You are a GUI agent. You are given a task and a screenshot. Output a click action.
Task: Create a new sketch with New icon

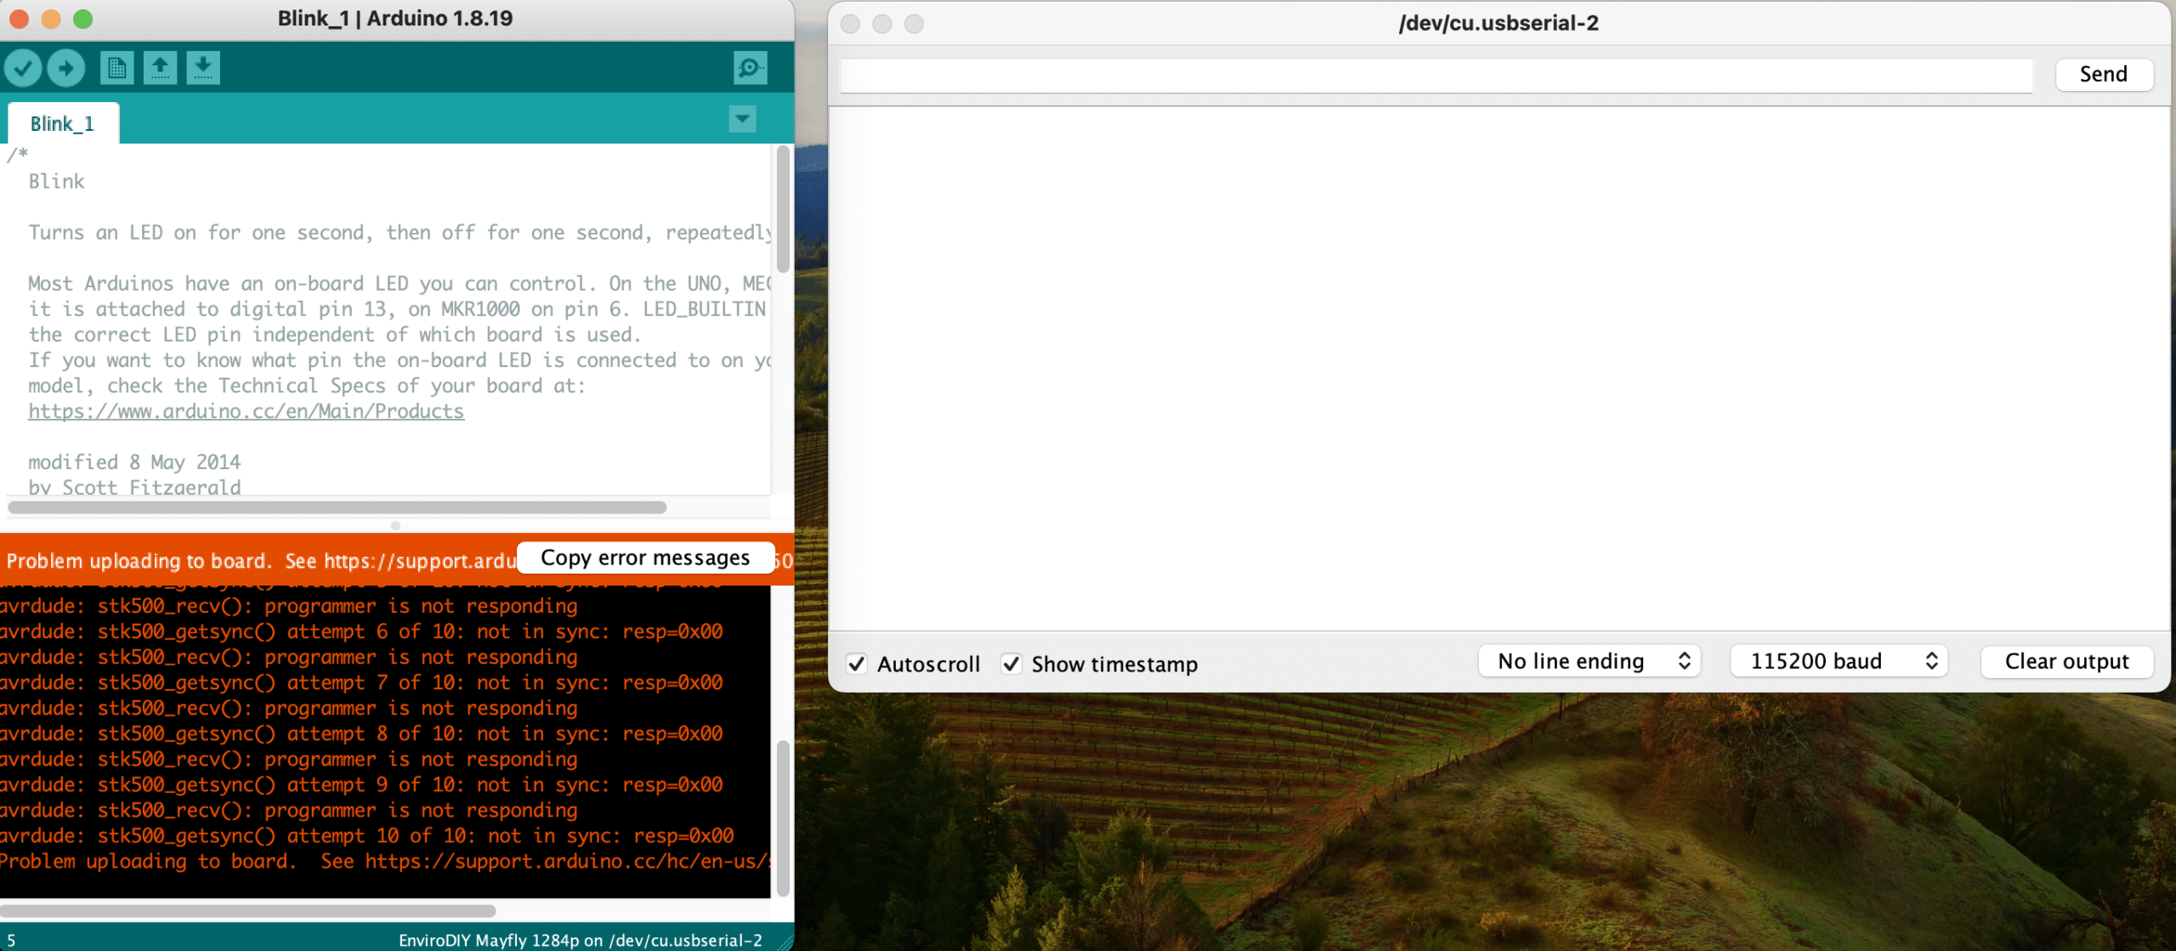[x=116, y=68]
